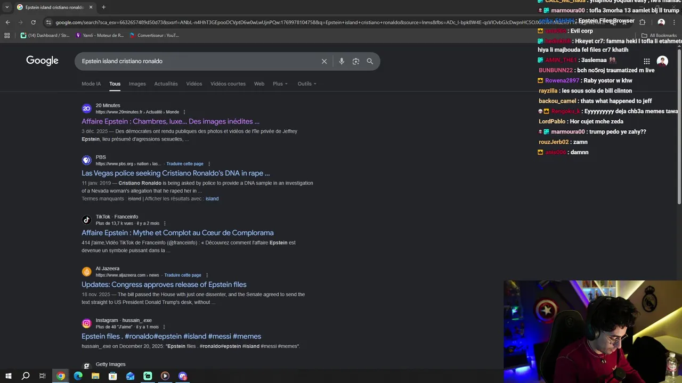The width and height of the screenshot is (682, 383).
Task: Click the streamer webcam overlay
Action: [592, 331]
